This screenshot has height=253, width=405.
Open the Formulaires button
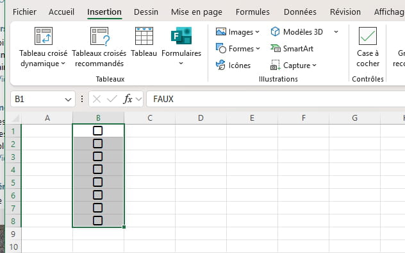tap(181, 46)
